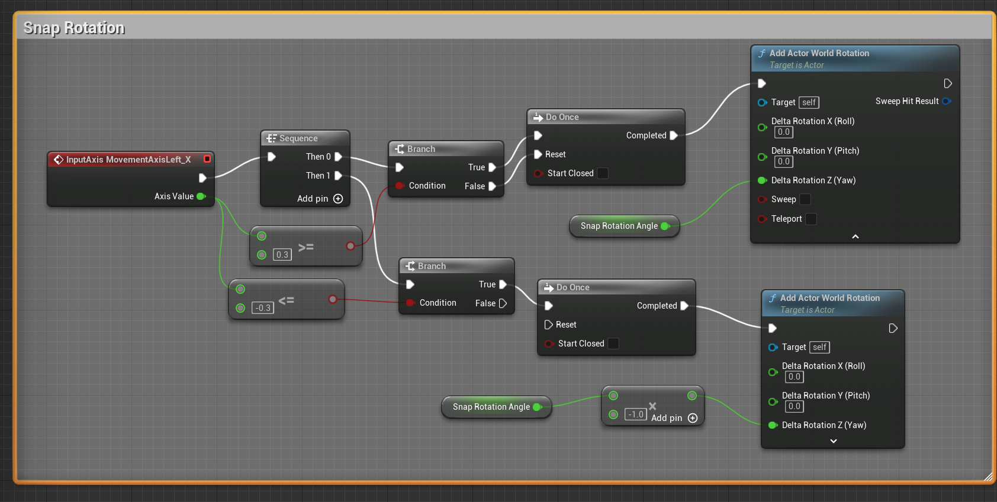Edit Delta Rotation Y (Pitch) value on the lower rotation node
This screenshot has height=502, width=997.
(x=795, y=406)
